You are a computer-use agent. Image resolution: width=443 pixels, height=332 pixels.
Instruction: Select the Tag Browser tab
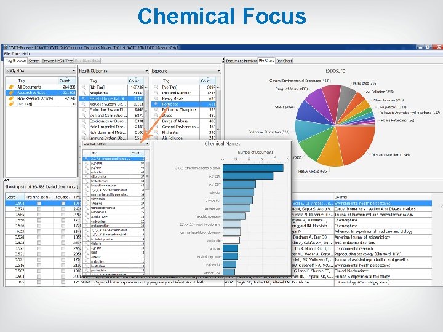[16, 60]
